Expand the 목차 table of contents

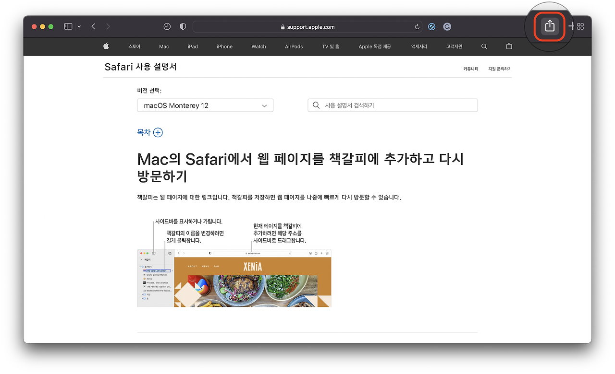tap(150, 132)
